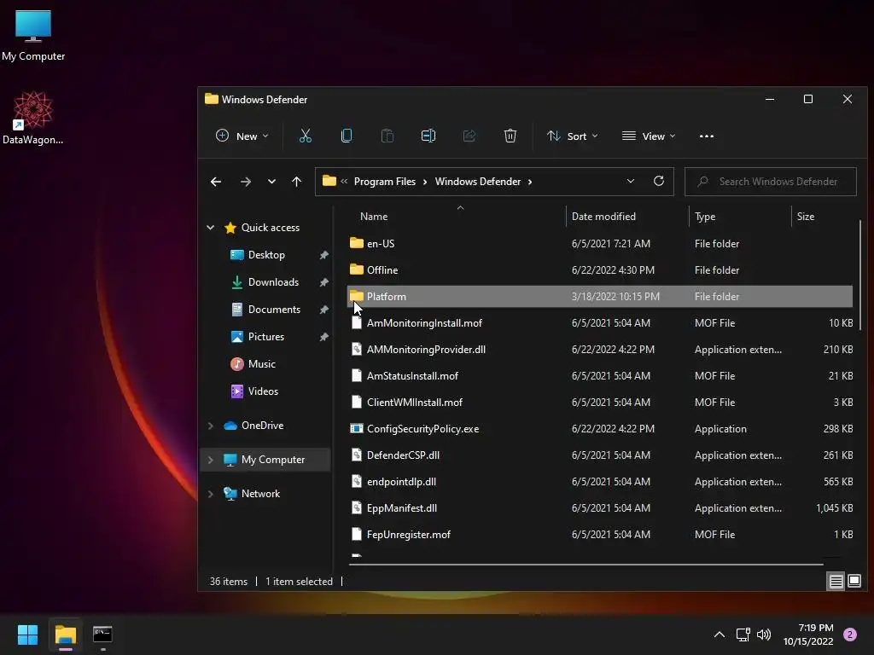Select AMMonitoringProvider.dll file
This screenshot has width=874, height=655.
pyautogui.click(x=600, y=349)
